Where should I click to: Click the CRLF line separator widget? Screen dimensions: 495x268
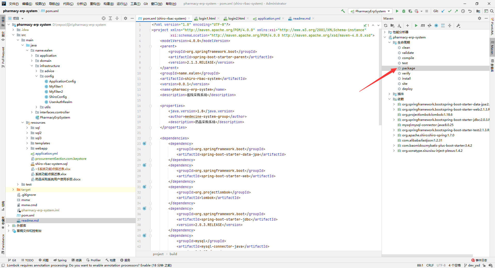(430, 265)
